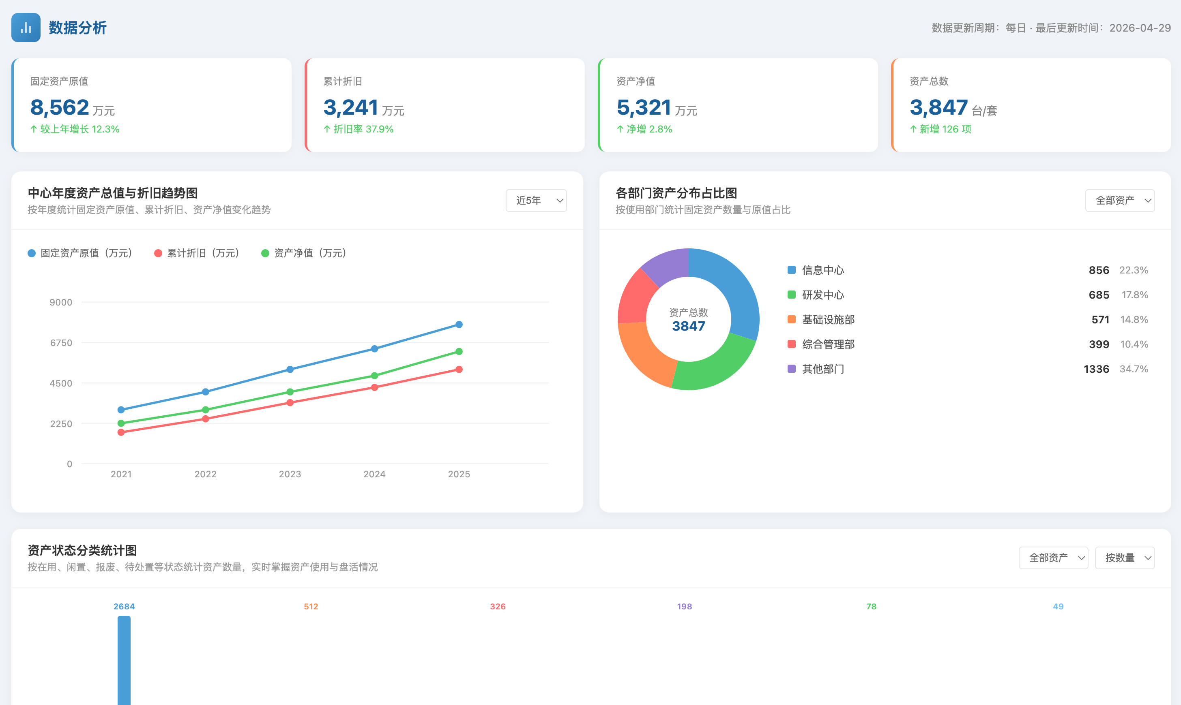Select the 基础设施部 legend label
The image size is (1181, 705).
coord(828,320)
